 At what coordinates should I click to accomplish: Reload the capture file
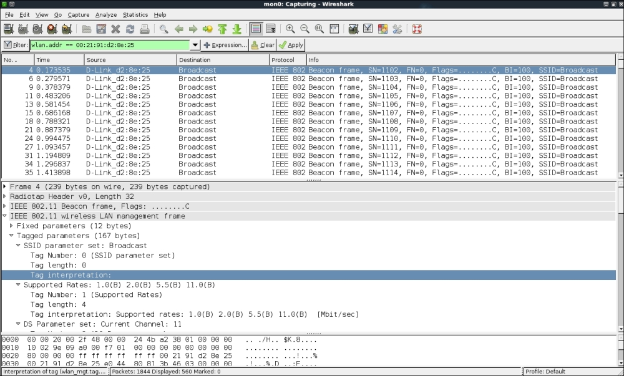(130, 29)
